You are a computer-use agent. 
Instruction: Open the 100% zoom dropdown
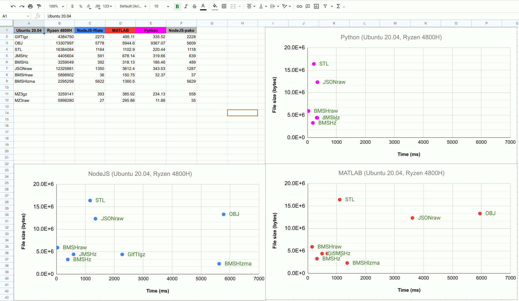[57, 6]
